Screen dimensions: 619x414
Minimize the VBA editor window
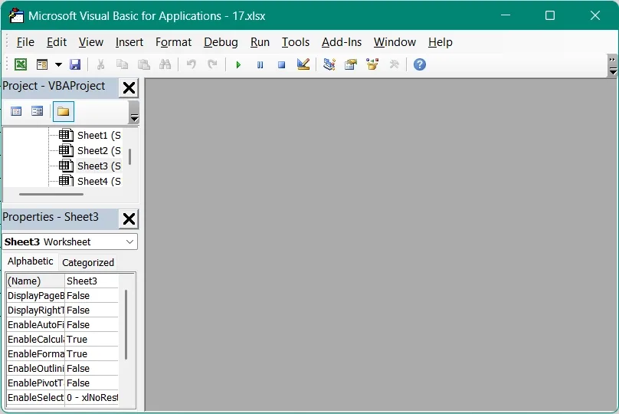click(506, 15)
